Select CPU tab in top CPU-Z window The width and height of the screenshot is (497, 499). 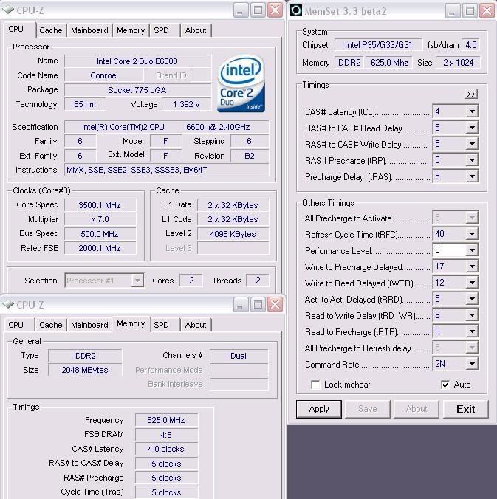(18, 30)
